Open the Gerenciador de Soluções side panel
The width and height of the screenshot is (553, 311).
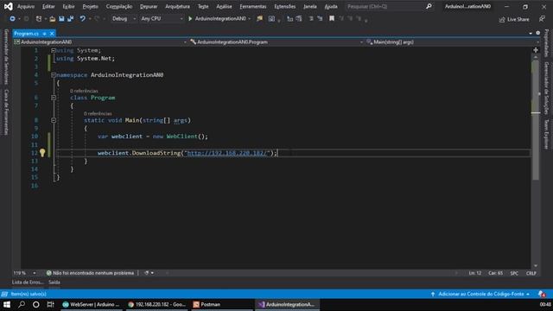546,88
